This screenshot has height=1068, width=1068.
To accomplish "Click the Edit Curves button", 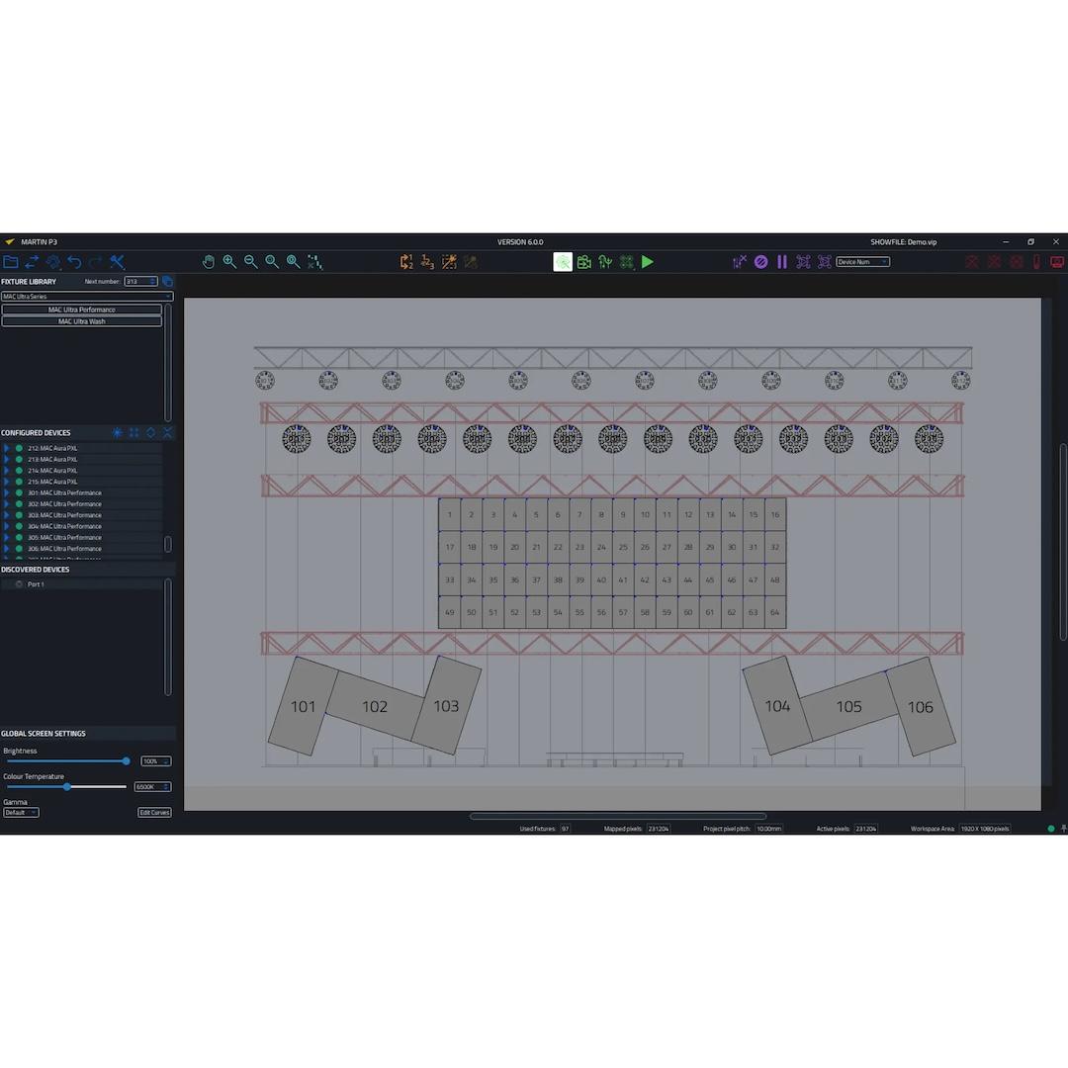I will pyautogui.click(x=154, y=813).
